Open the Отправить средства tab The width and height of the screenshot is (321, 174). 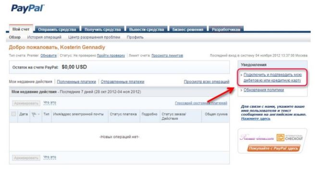click(57, 29)
